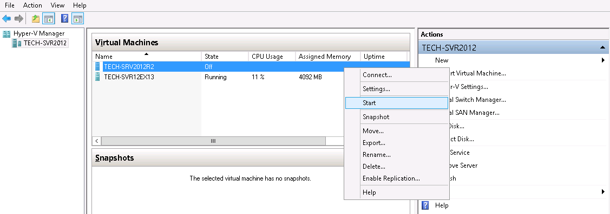Select Hyper-V Manager tree node
The image size is (610, 214).
39,33
